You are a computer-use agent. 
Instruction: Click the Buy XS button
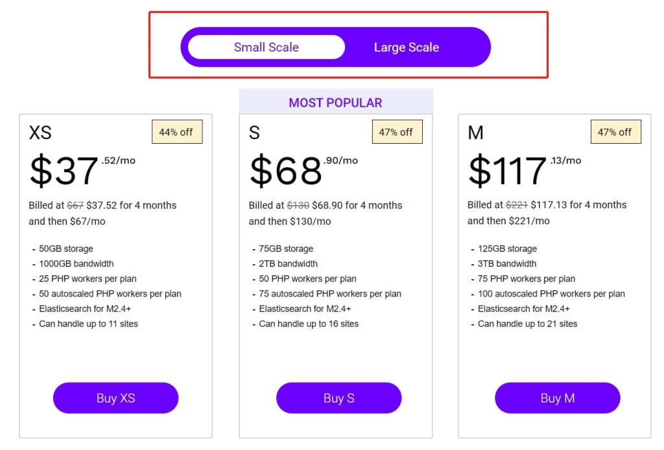click(x=115, y=398)
